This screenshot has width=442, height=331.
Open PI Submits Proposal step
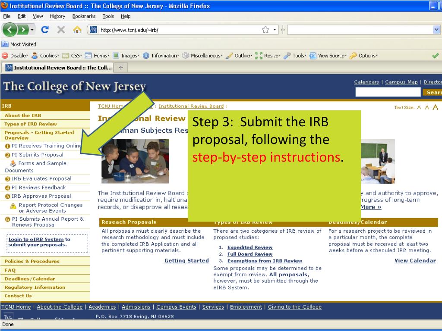coord(34,155)
